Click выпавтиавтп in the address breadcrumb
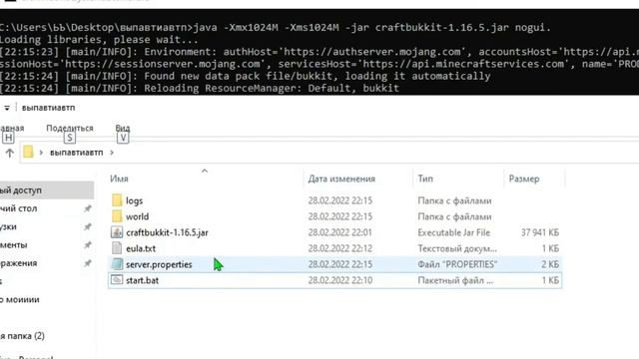The image size is (639, 359). tap(76, 153)
